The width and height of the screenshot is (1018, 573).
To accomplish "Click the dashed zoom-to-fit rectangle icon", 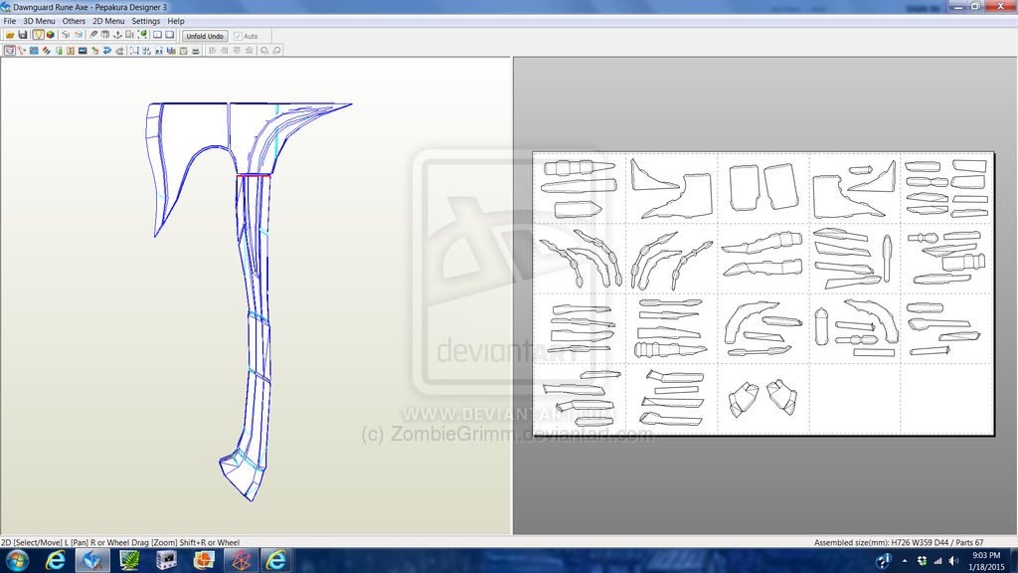I will tap(134, 50).
